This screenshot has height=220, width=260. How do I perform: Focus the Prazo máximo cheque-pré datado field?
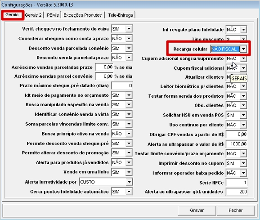(122, 86)
